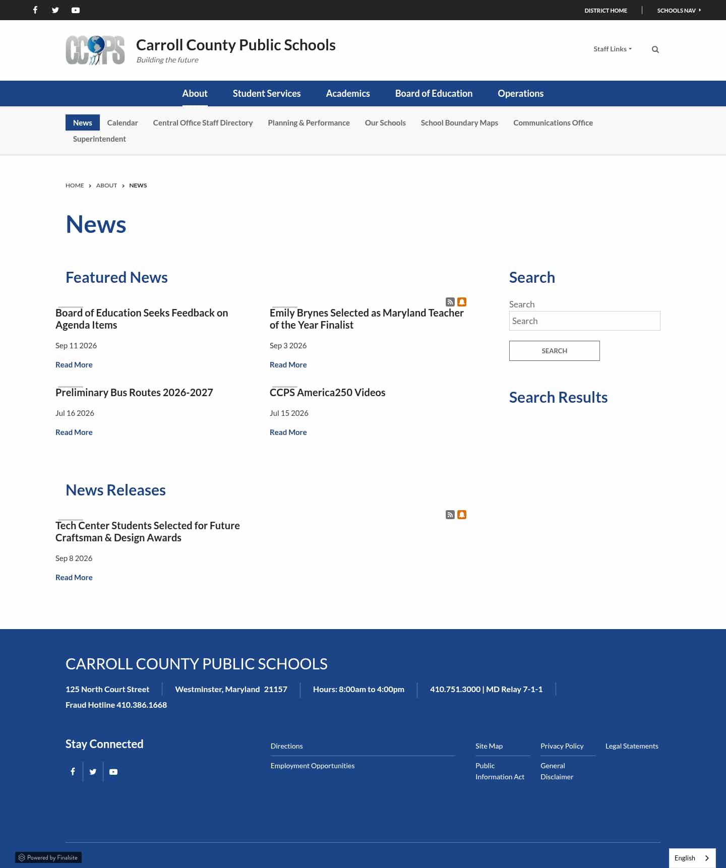
Task: Open the Board of Education menu
Action: click(434, 93)
